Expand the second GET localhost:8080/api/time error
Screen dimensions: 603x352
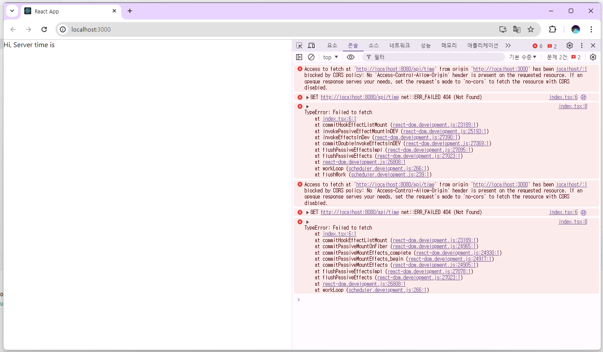pyautogui.click(x=308, y=212)
